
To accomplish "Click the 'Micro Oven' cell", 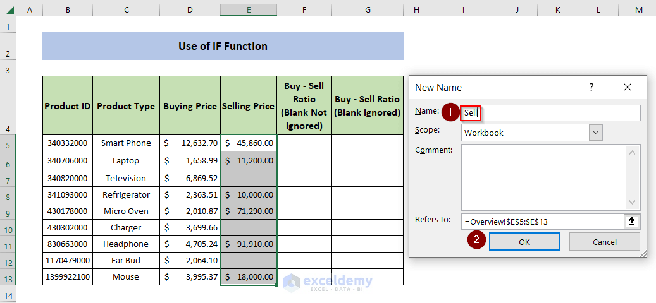I will pos(127,211).
